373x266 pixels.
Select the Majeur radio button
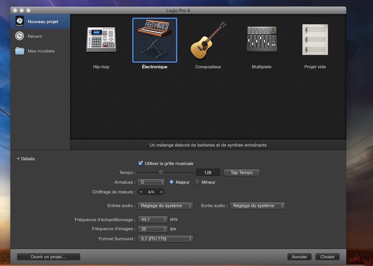click(171, 182)
